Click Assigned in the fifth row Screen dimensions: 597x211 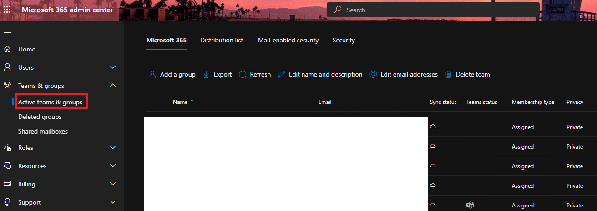point(523,206)
